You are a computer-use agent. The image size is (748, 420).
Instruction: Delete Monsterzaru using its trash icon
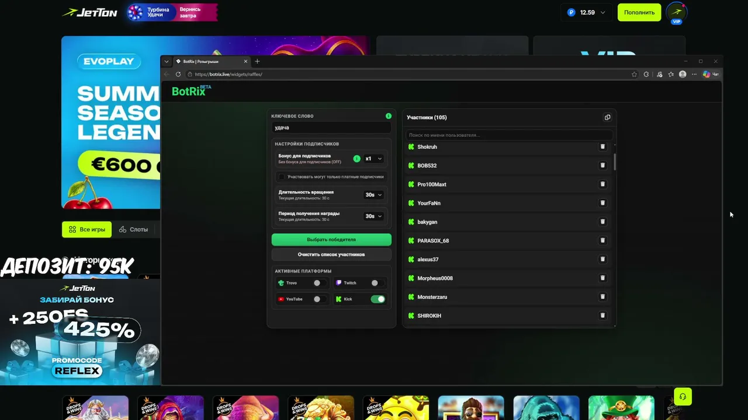click(x=602, y=297)
